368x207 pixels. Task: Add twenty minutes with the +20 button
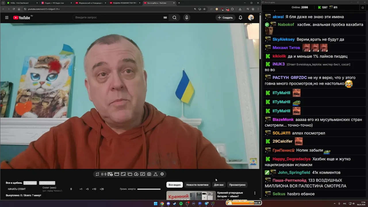(x=101, y=189)
